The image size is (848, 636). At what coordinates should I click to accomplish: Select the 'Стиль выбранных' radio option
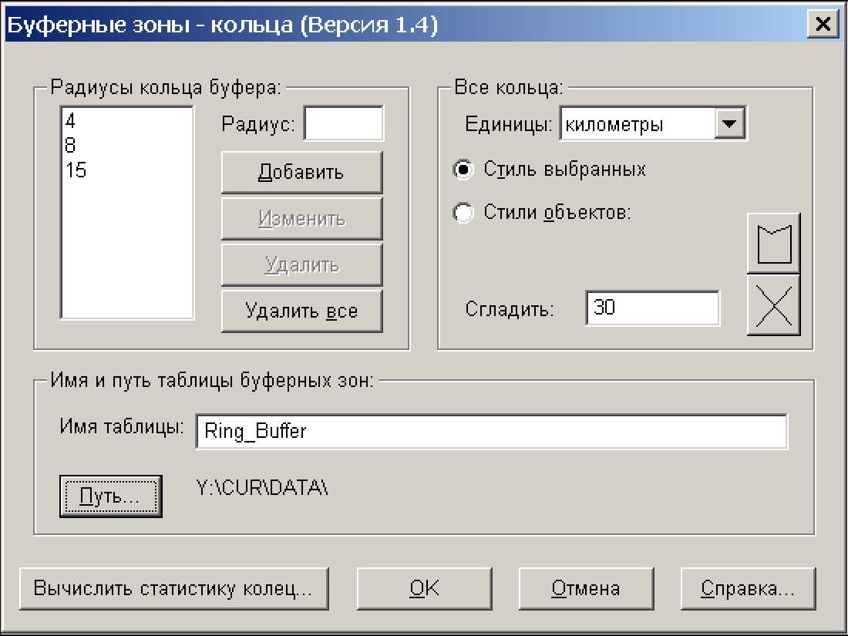coord(463,170)
